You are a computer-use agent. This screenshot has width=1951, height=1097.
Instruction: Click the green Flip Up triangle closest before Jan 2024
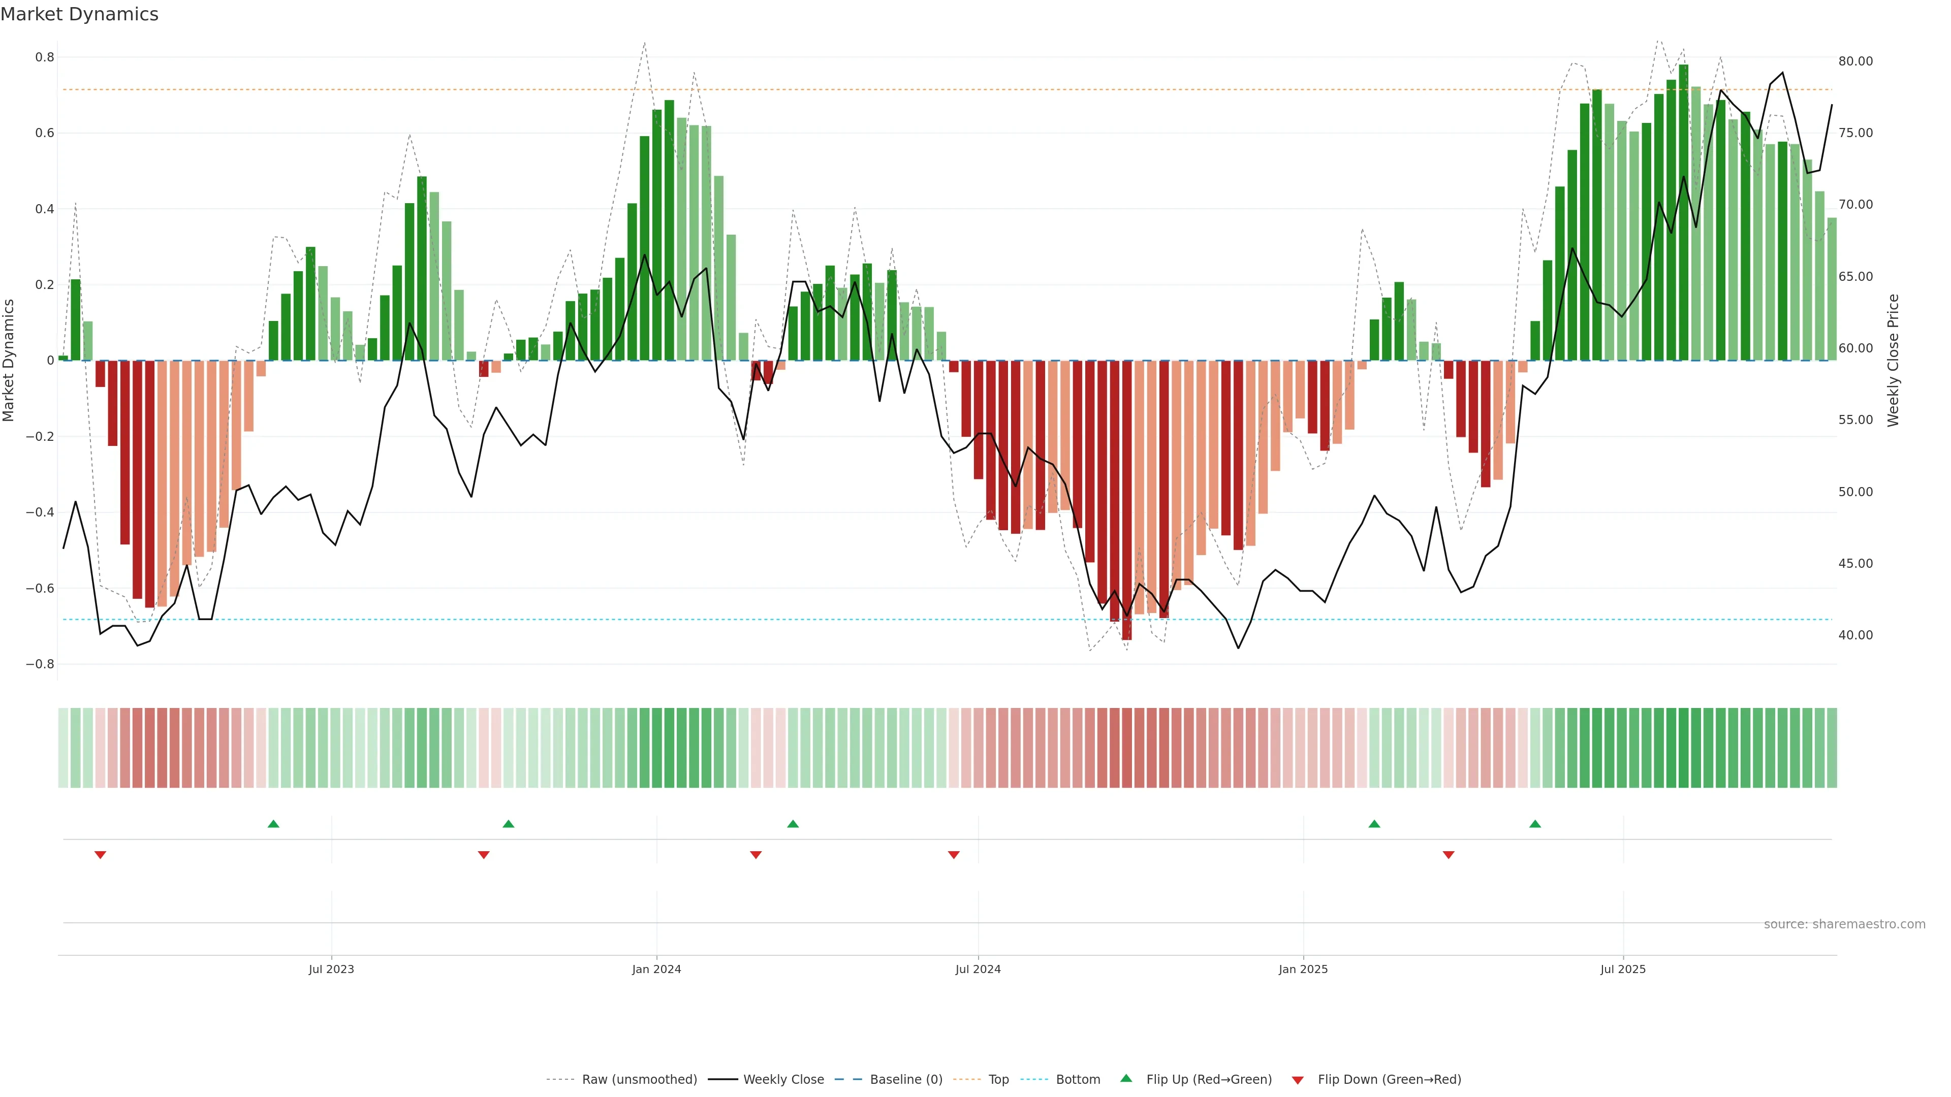pyautogui.click(x=508, y=824)
